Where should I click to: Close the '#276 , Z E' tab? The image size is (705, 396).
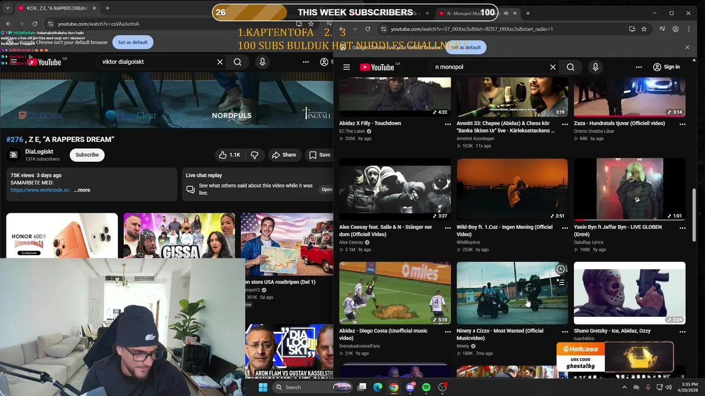[x=94, y=8]
